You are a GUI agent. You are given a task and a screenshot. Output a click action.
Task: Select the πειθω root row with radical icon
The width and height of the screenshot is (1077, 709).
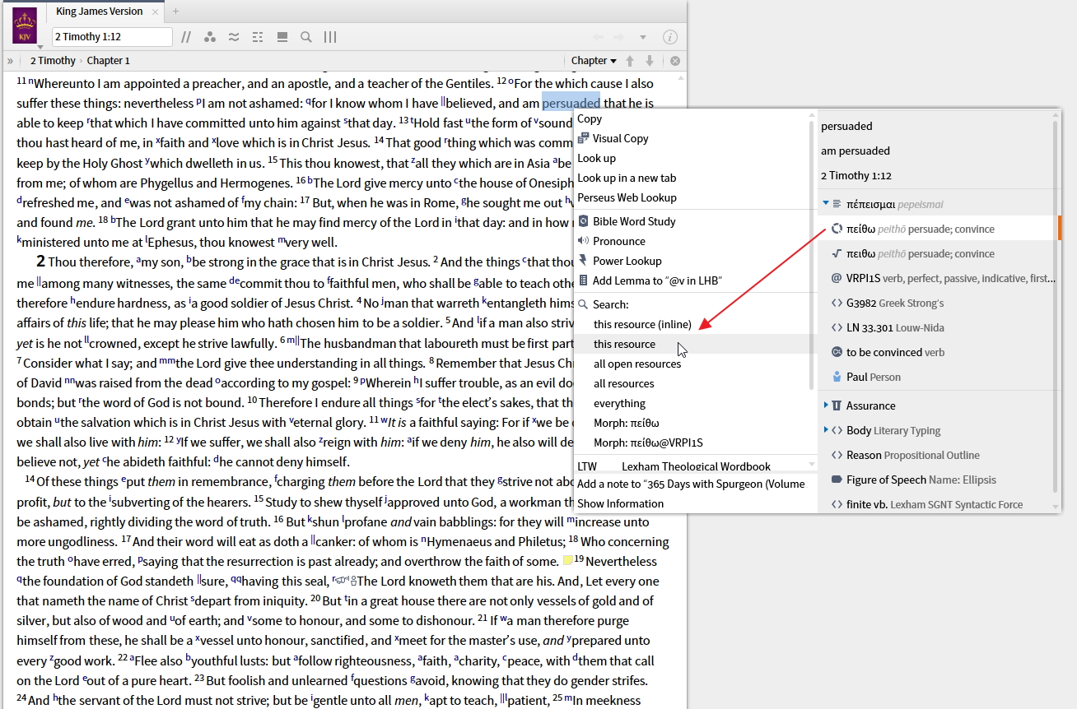tap(936, 253)
